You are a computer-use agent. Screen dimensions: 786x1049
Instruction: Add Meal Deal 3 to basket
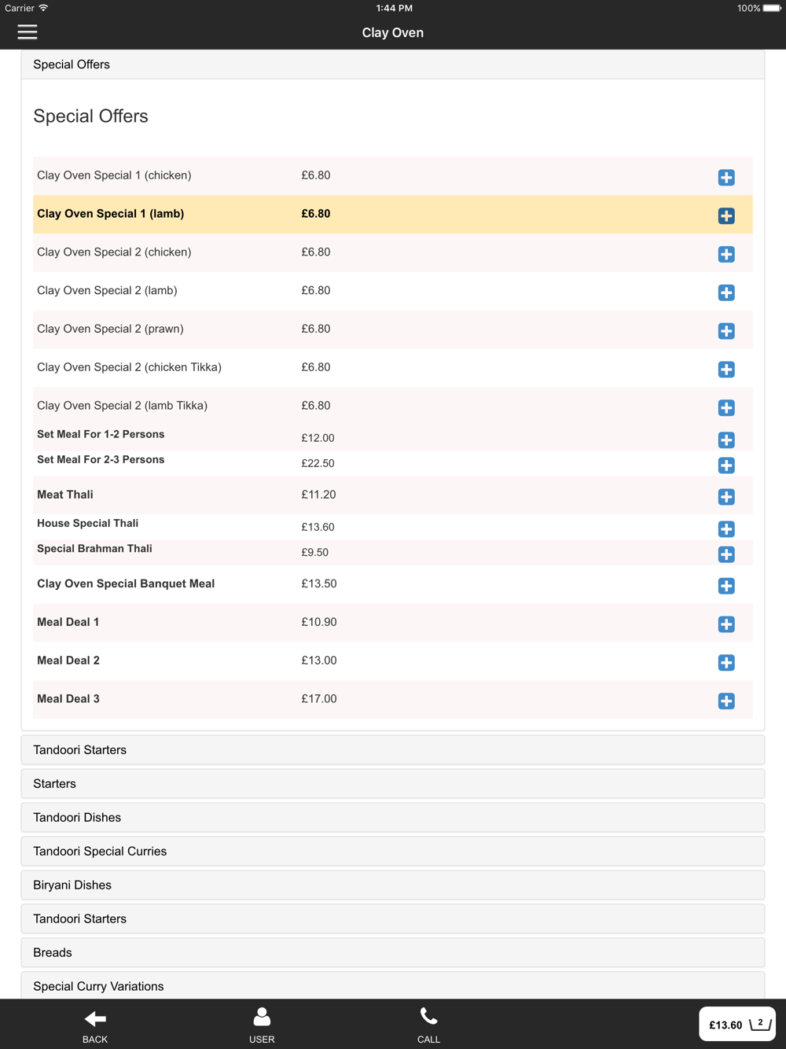point(726,701)
